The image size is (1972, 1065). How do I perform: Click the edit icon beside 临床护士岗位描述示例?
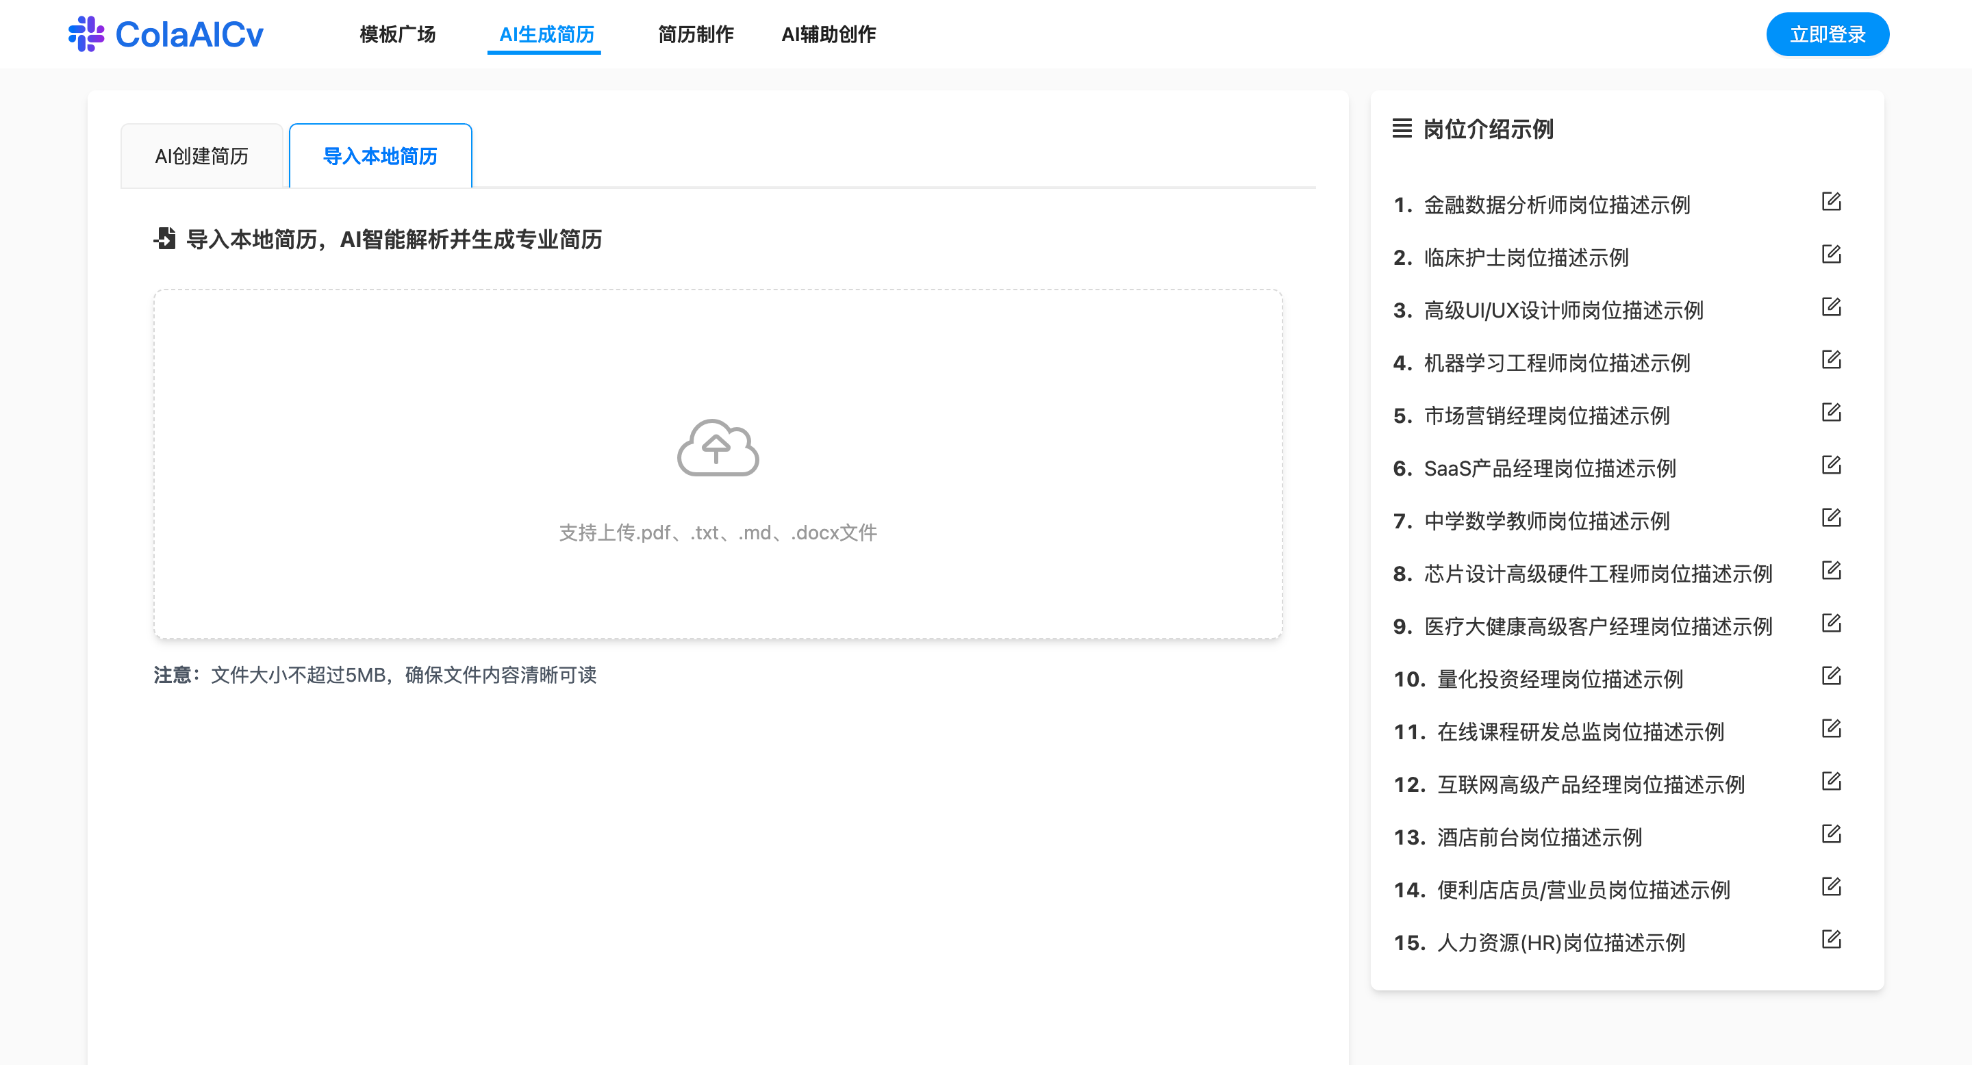(1832, 254)
